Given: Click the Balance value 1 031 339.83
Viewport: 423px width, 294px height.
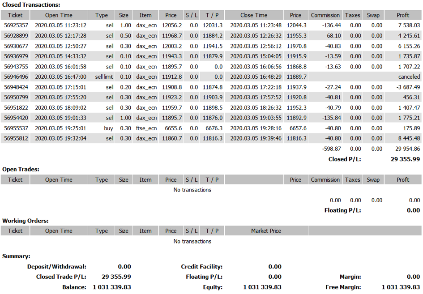Looking at the screenshot, I should point(112,287).
